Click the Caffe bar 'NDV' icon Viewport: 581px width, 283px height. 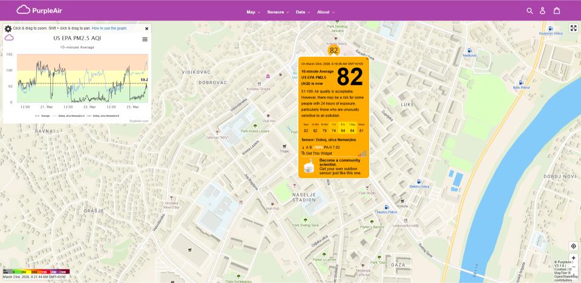pos(217,132)
